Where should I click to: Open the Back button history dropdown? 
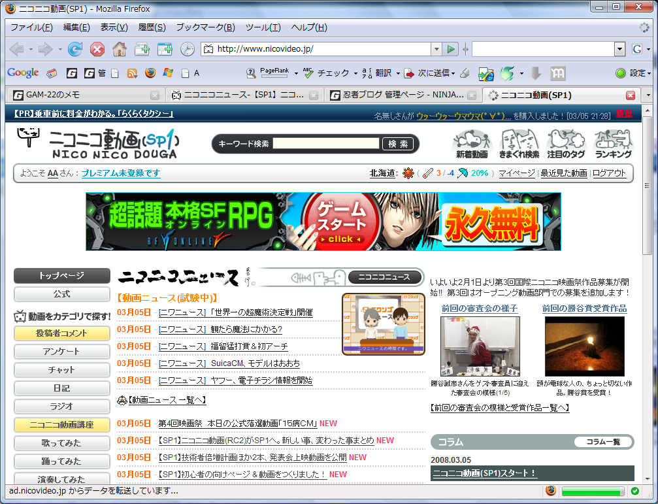coord(31,50)
